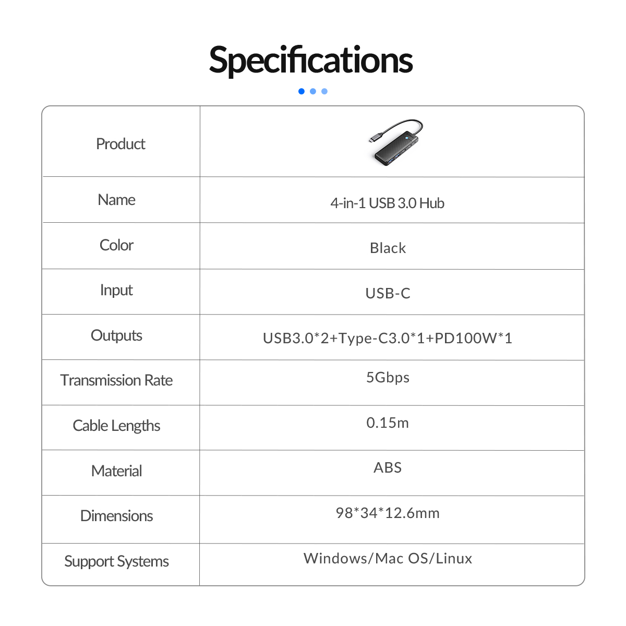Image resolution: width=626 pixels, height=626 pixels.
Task: Click the "Black" color value
Action: pos(388,248)
